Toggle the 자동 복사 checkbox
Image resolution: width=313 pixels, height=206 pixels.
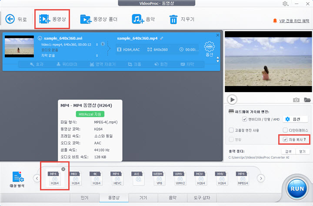[285, 140]
